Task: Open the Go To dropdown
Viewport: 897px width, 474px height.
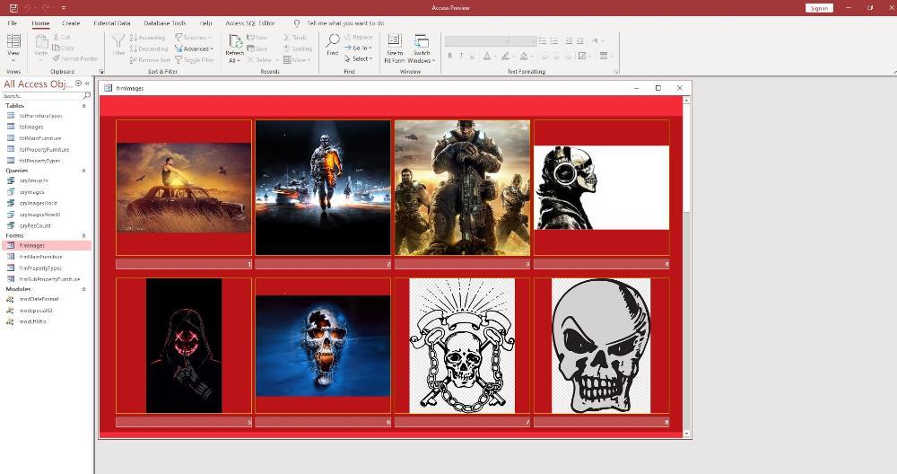Action: [x=358, y=48]
